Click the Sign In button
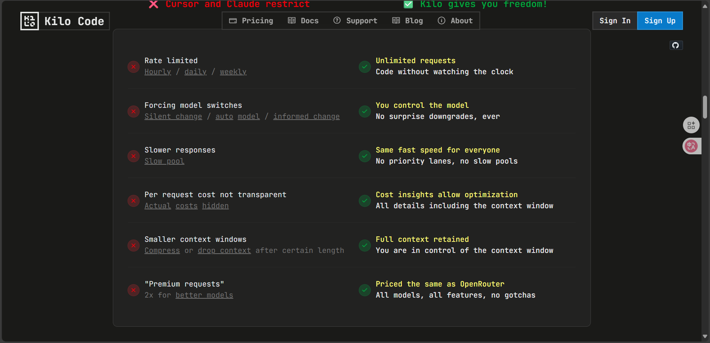The image size is (710, 343). [615, 21]
